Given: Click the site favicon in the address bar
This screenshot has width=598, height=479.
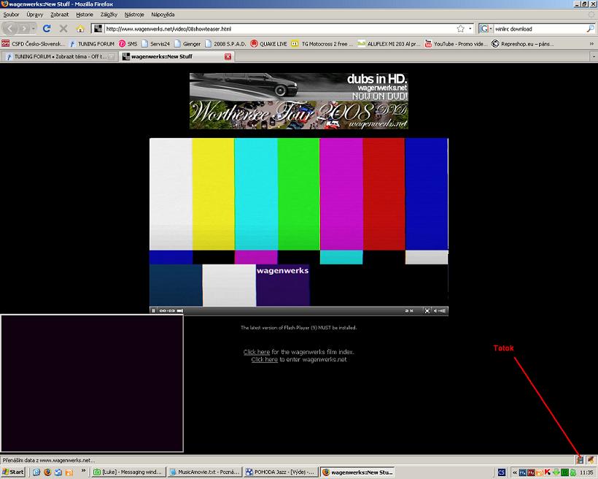Looking at the screenshot, I should tap(98, 28).
